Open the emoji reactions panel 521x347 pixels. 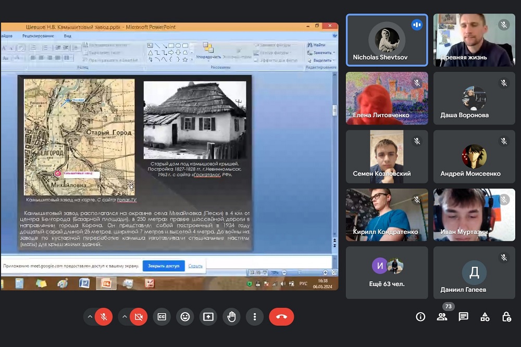pyautogui.click(x=185, y=317)
